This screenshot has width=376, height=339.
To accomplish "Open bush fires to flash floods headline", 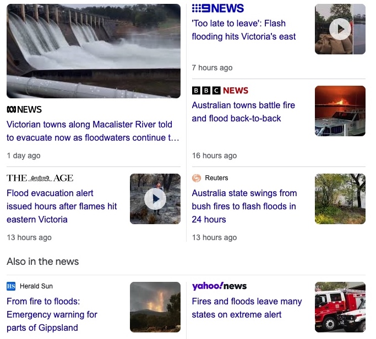I will coord(244,206).
